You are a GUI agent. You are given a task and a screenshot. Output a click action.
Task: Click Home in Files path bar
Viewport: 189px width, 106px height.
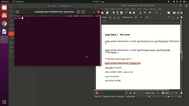coord(52,6)
